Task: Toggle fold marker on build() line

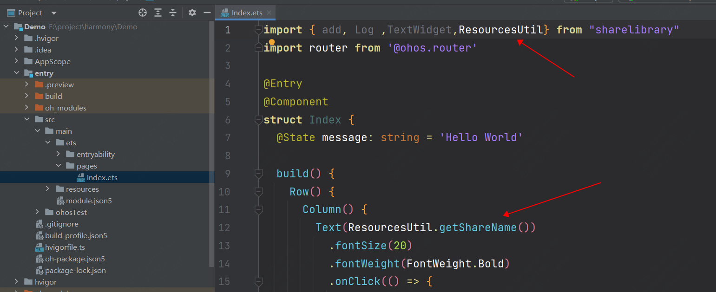Action: (x=258, y=174)
